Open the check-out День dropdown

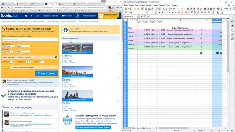(10, 51)
